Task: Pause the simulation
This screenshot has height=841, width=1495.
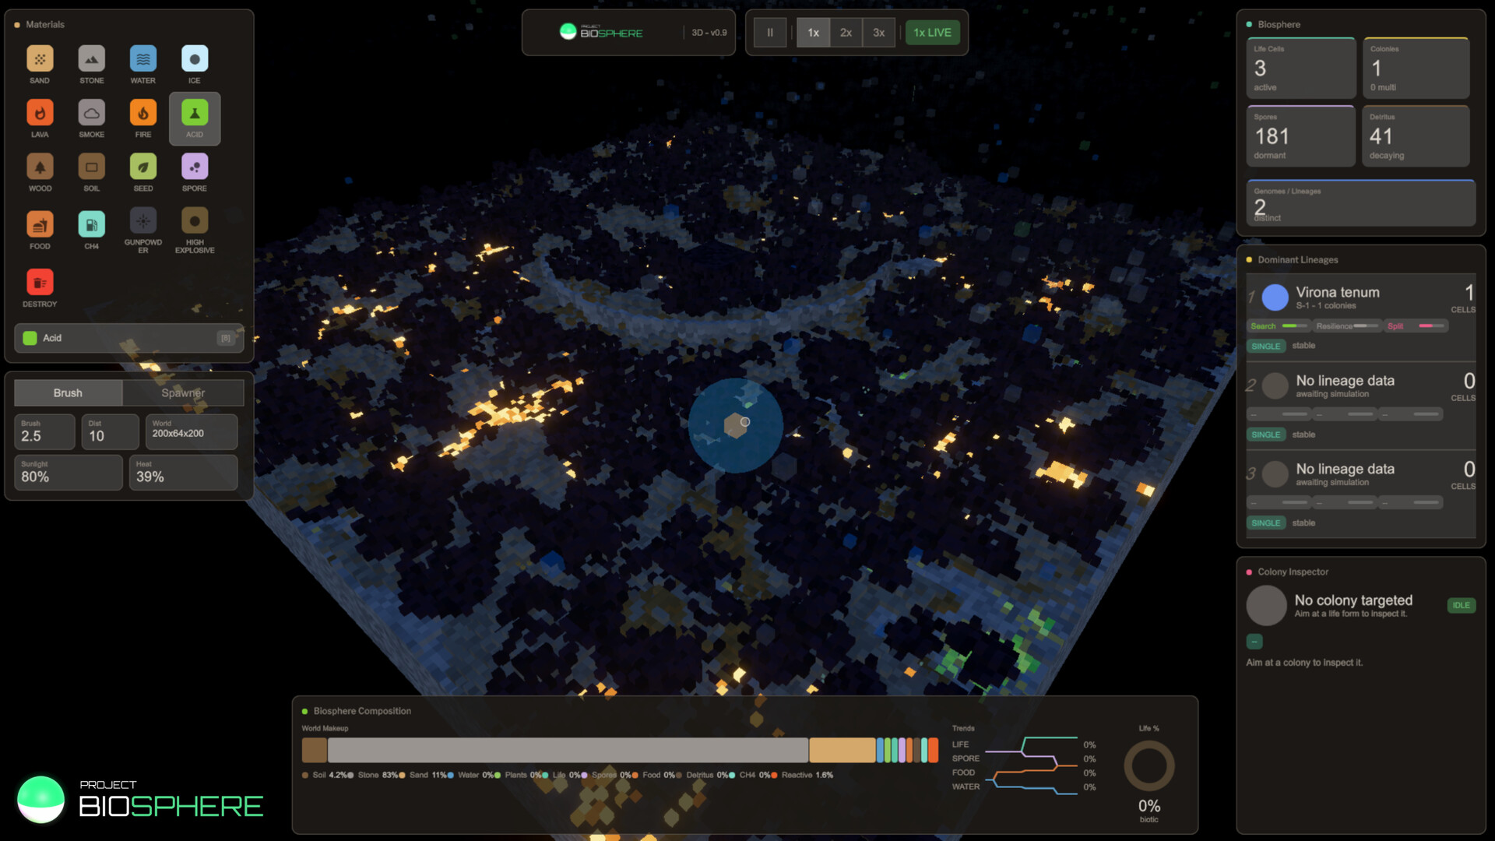Action: click(x=769, y=33)
